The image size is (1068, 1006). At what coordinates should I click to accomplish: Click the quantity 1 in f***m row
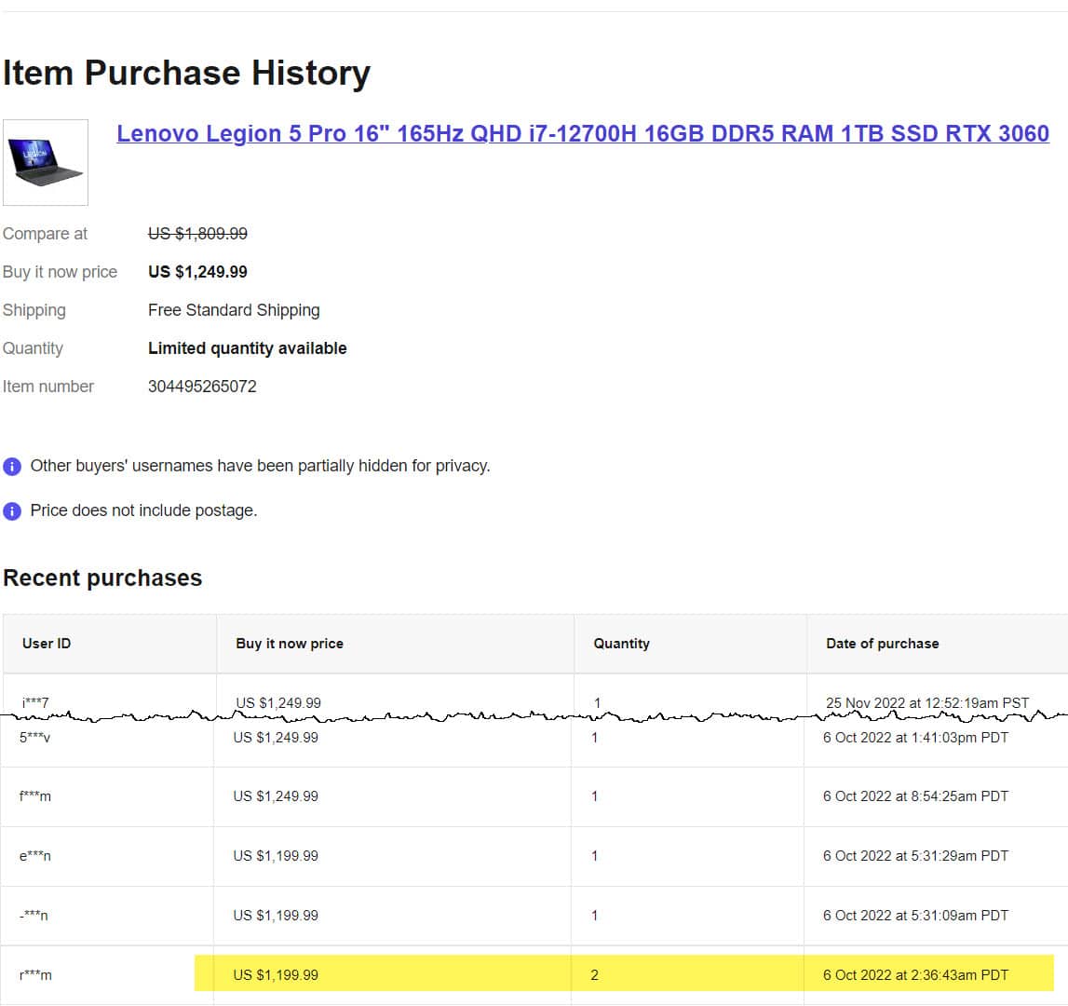(x=595, y=796)
